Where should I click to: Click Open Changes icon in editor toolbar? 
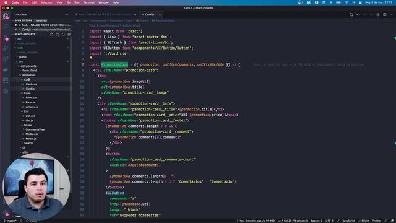pyautogui.click(x=351, y=15)
